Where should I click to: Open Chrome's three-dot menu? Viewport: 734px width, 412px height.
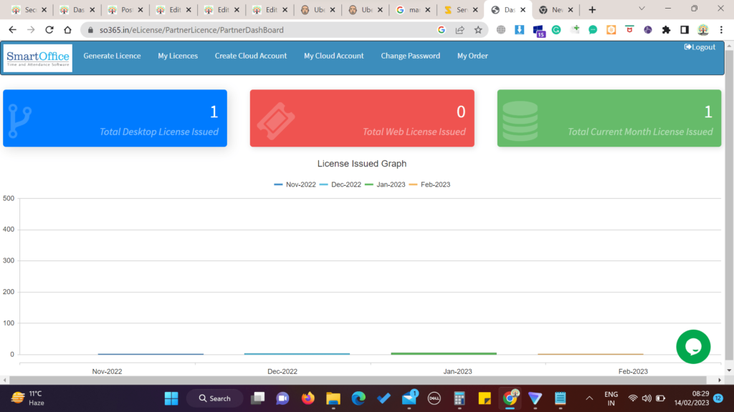coord(720,31)
